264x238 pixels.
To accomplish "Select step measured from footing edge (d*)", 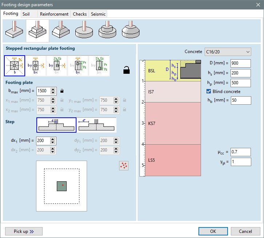I will [96, 125].
